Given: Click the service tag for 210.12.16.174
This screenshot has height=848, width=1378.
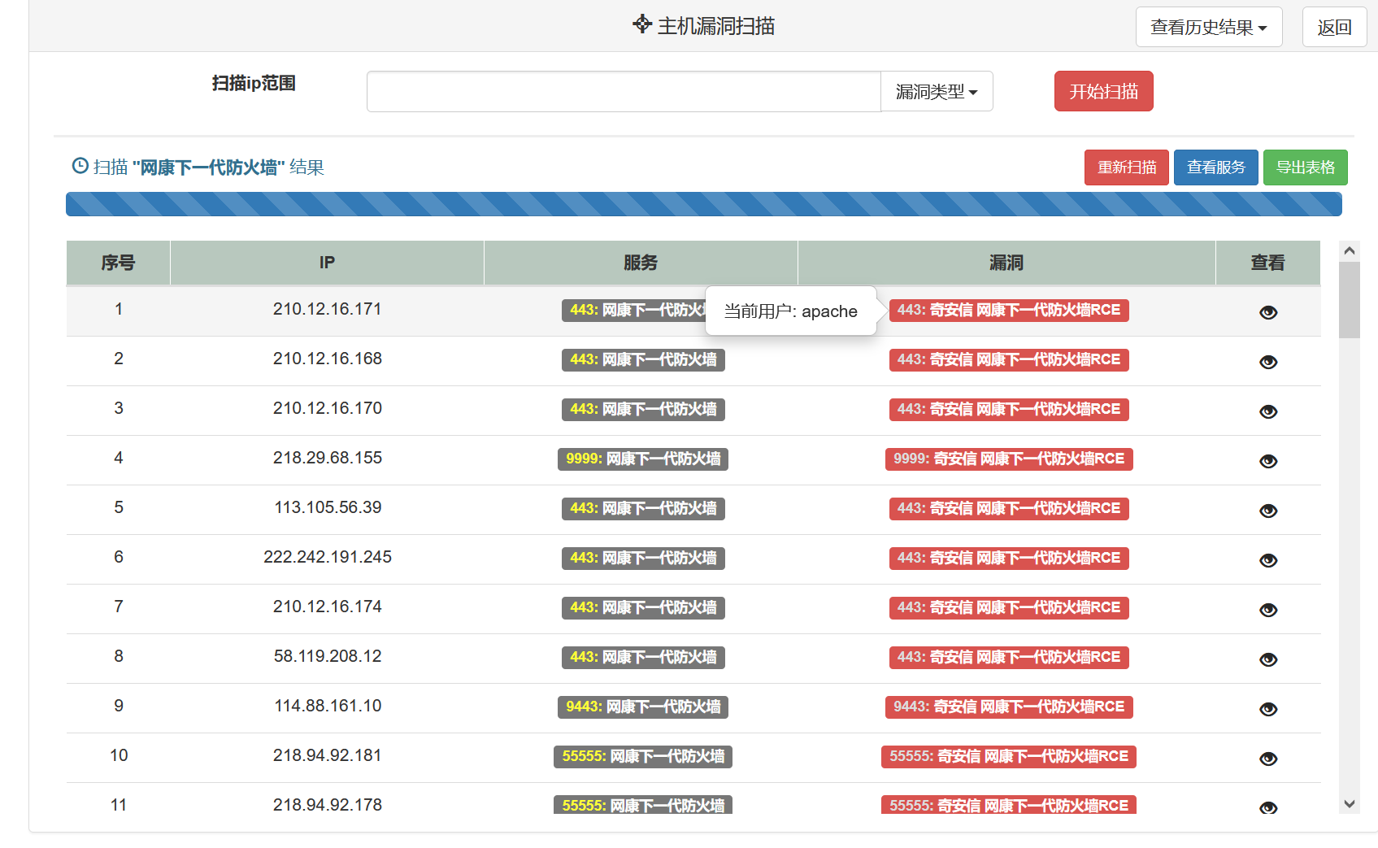Looking at the screenshot, I should [x=643, y=607].
